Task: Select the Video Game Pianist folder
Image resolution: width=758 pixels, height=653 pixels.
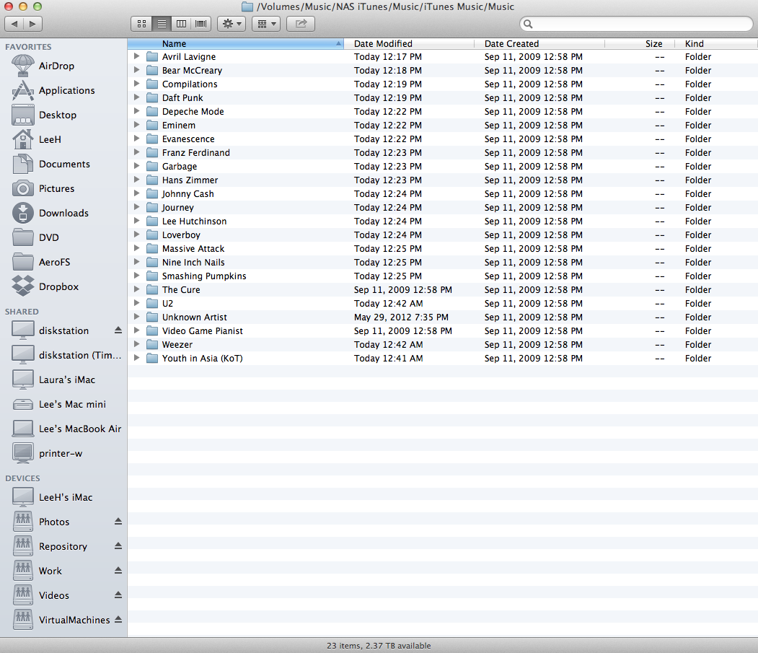Action: [x=442, y=331]
